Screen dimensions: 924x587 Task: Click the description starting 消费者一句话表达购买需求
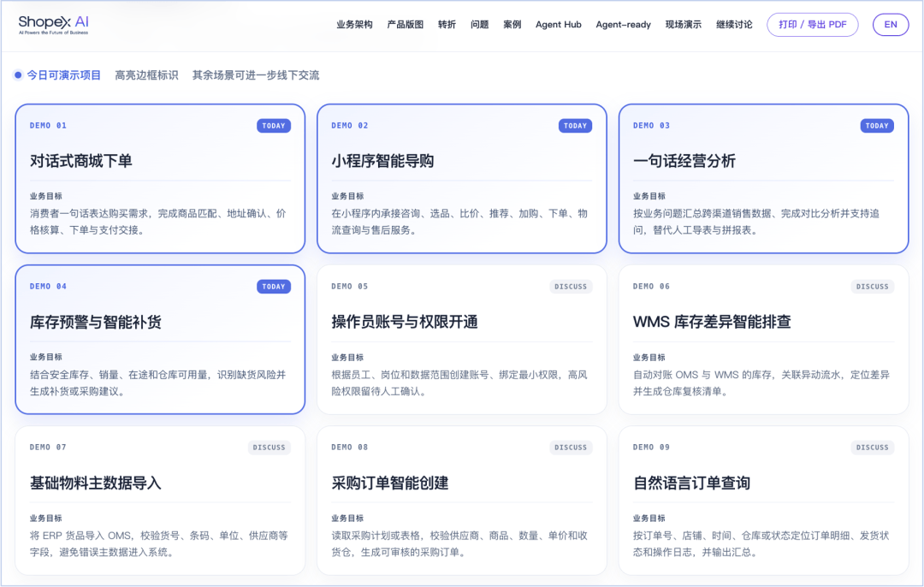click(x=158, y=222)
